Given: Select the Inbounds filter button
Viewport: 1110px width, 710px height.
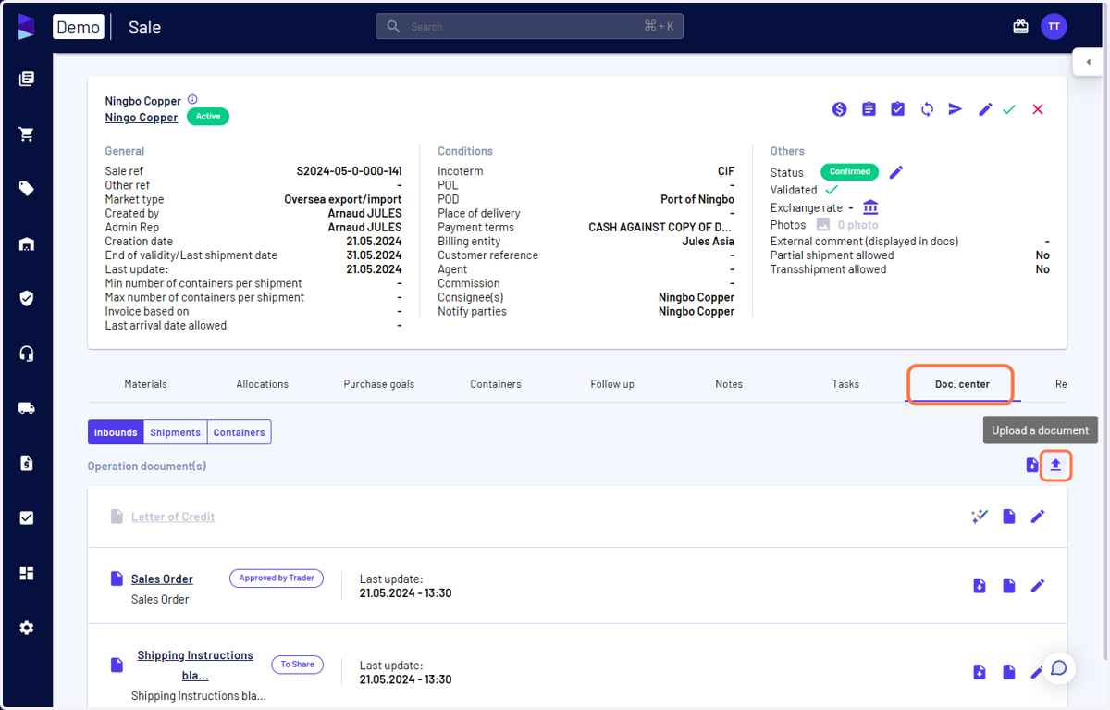Looking at the screenshot, I should (x=116, y=432).
